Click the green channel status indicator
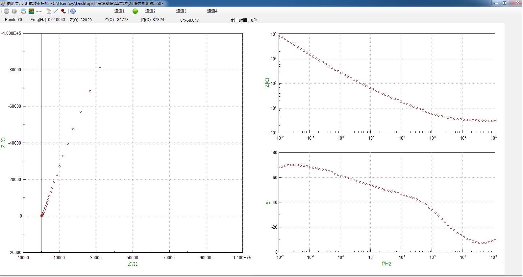Image resolution: width=523 pixels, height=277 pixels. pyautogui.click(x=135, y=11)
